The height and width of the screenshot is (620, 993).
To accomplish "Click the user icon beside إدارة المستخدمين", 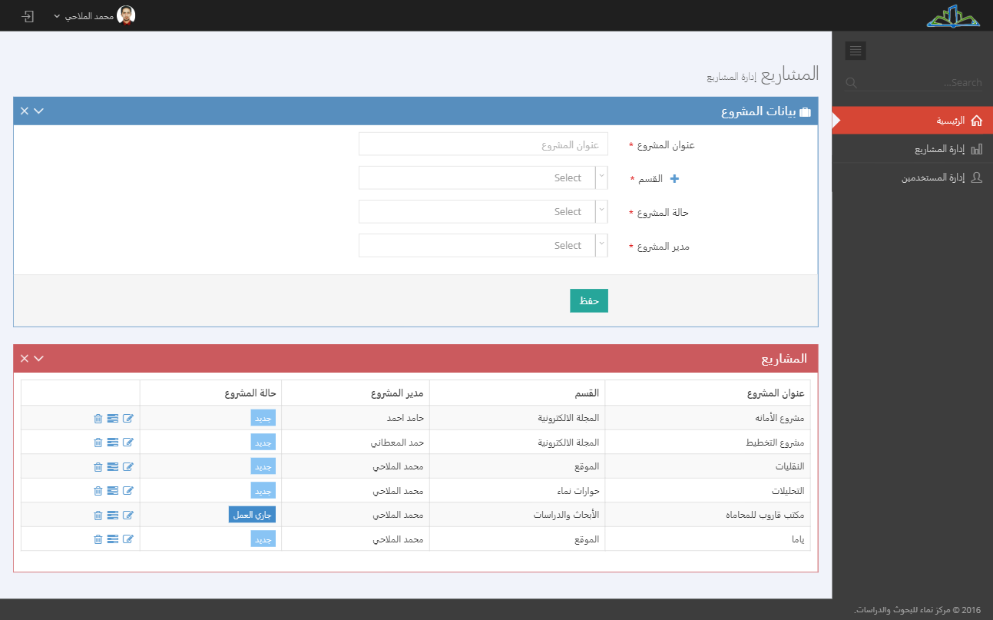I will [977, 177].
